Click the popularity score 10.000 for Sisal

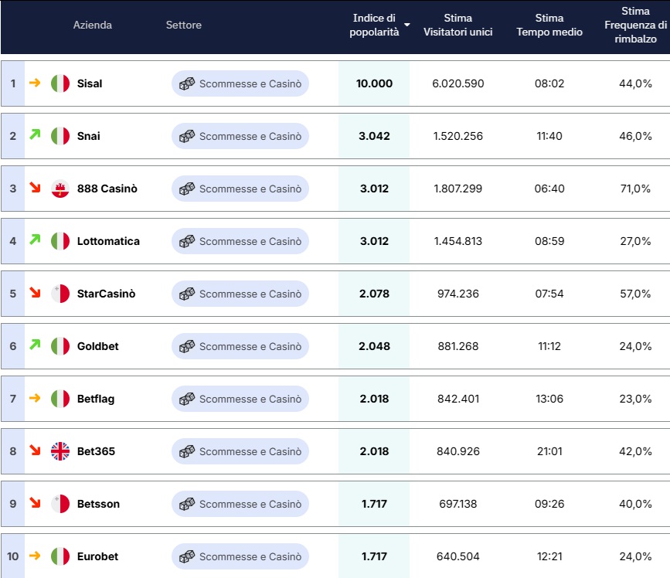coord(374,83)
